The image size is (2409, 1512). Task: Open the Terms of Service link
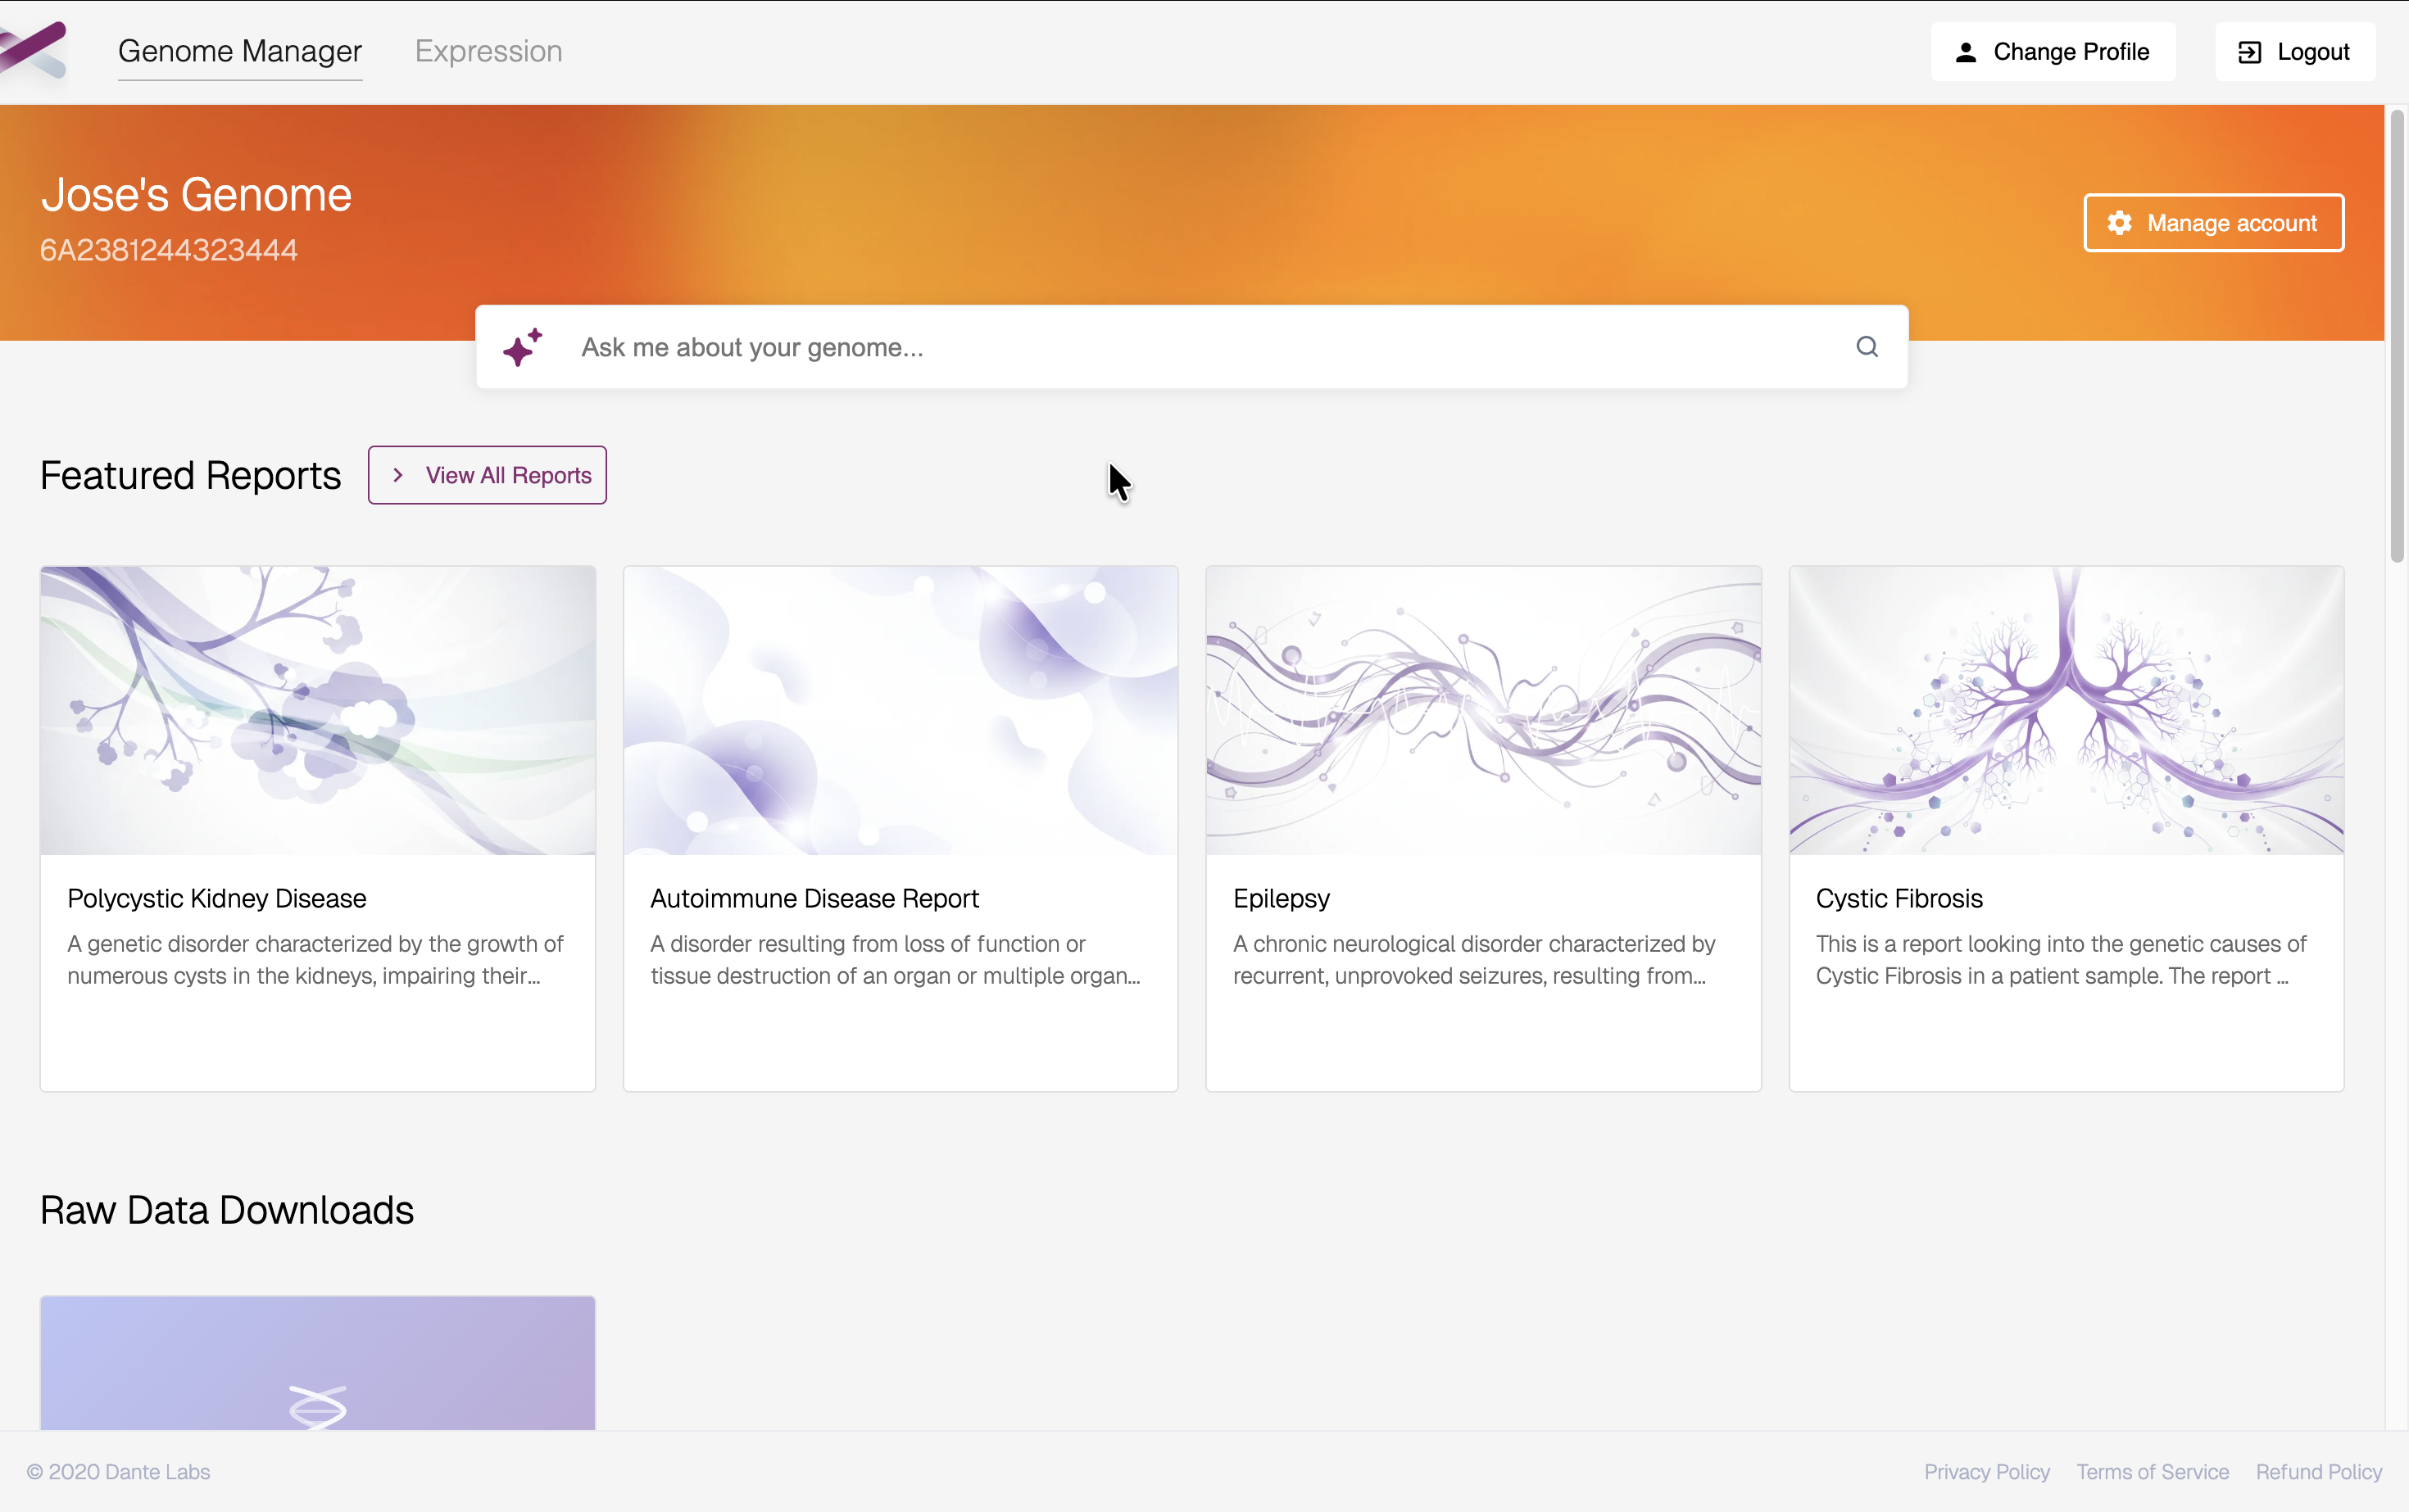point(2152,1471)
